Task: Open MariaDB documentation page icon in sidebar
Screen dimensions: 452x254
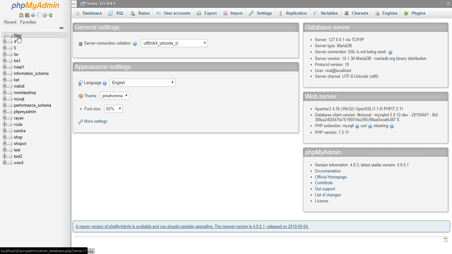Action: point(39,15)
